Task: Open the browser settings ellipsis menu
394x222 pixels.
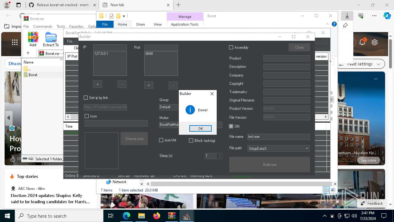Action: (x=374, y=16)
